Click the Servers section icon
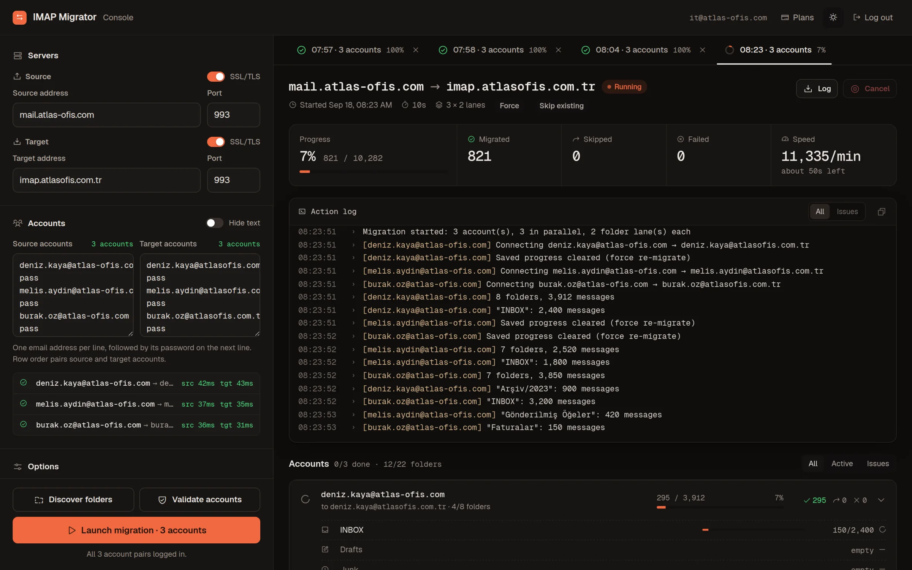This screenshot has height=570, width=912. coord(17,55)
